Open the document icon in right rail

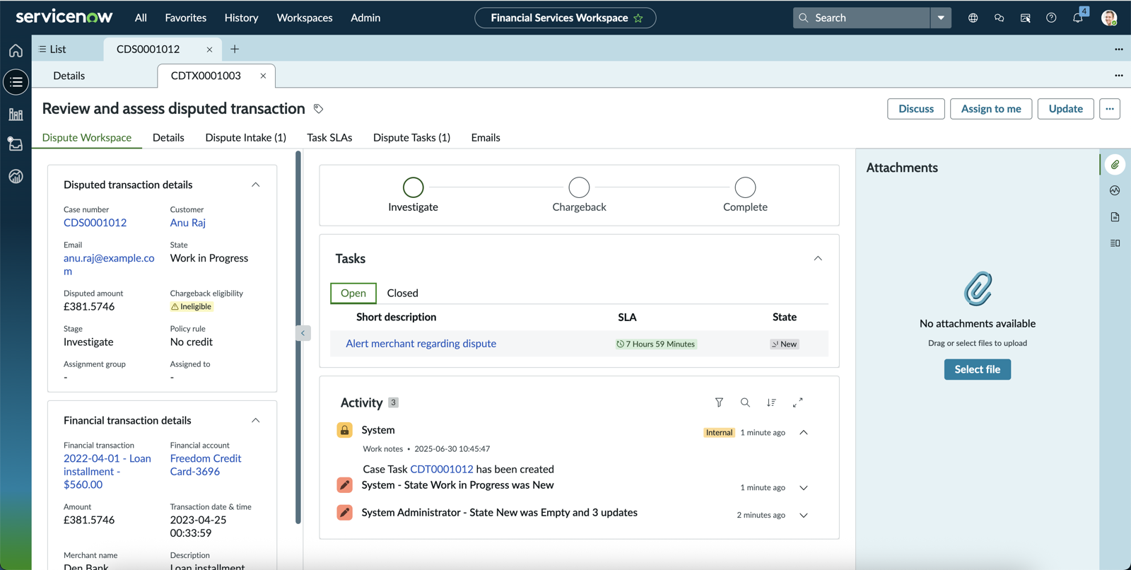pyautogui.click(x=1115, y=217)
